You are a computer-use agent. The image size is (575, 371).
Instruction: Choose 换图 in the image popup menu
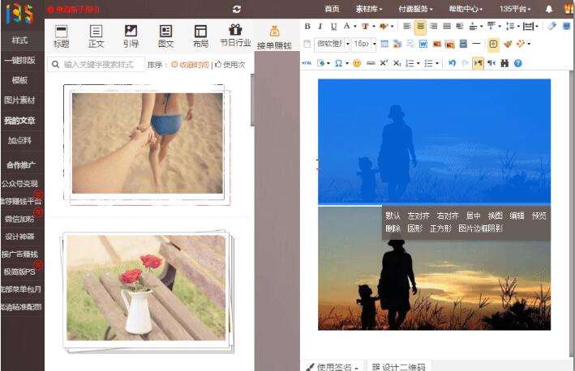(x=495, y=215)
